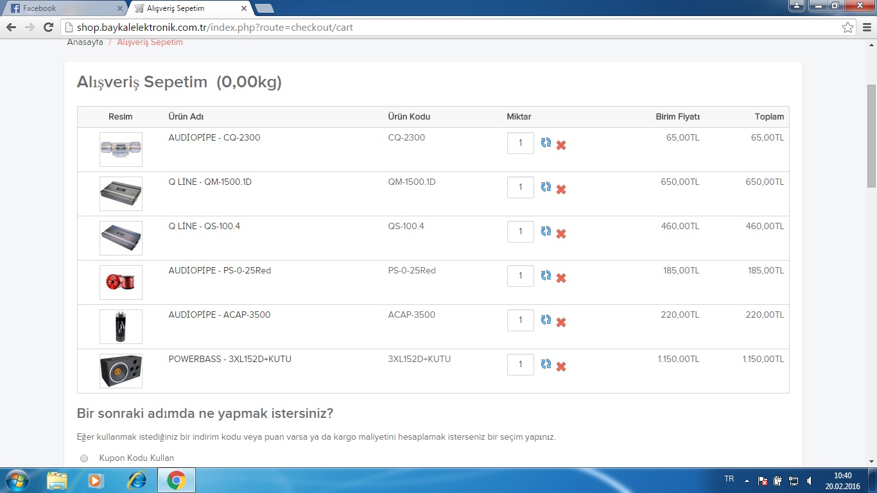Click quantity field for PS-0-25Red
The image size is (877, 493).
pos(521,276)
